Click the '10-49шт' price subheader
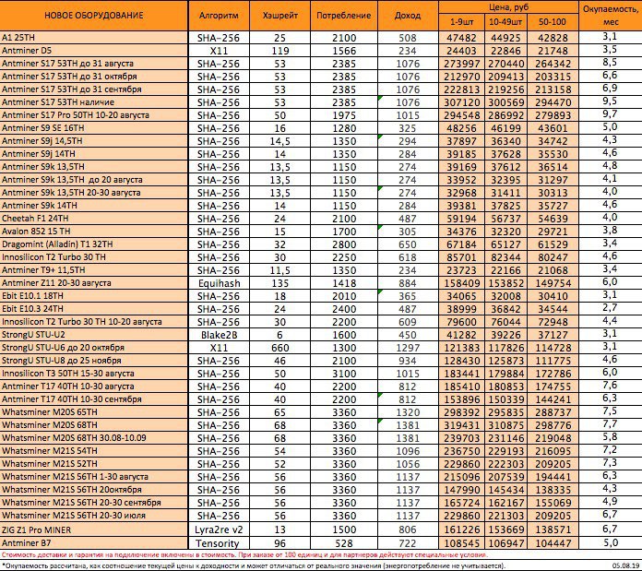The image size is (642, 571). point(505,22)
